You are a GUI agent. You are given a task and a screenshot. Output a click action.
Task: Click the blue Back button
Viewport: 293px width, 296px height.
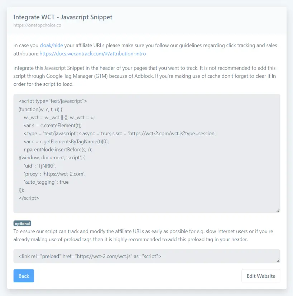[24, 276]
